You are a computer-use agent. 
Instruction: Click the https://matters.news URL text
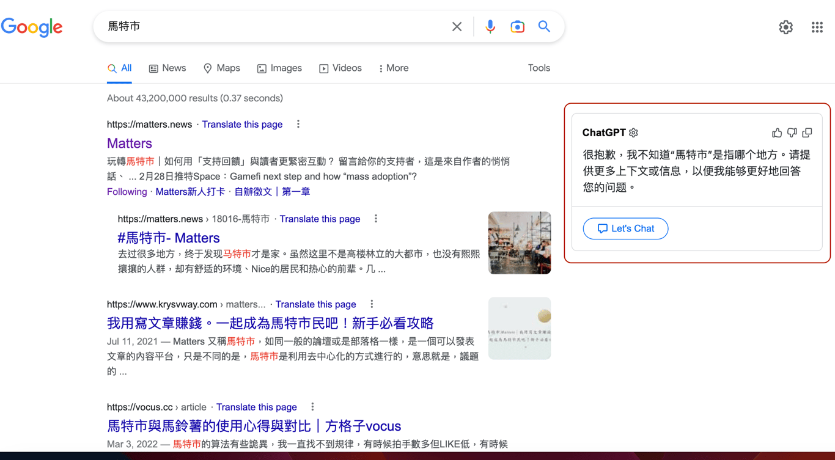pyautogui.click(x=150, y=124)
